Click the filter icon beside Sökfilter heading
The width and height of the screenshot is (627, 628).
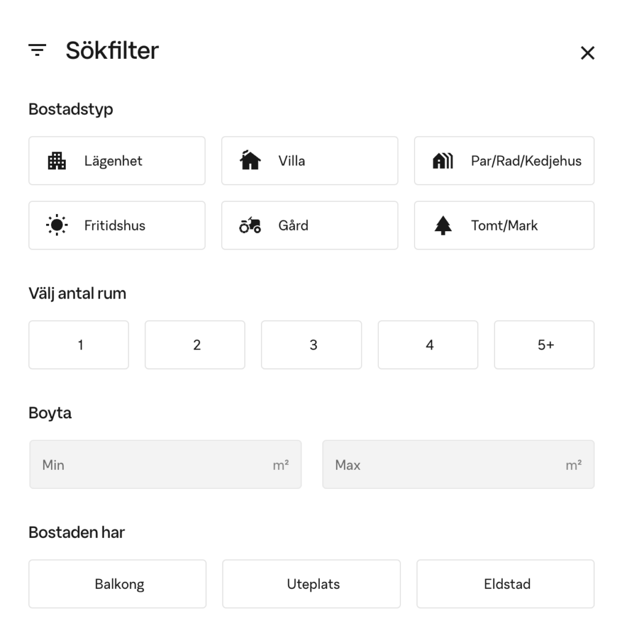pyautogui.click(x=37, y=52)
